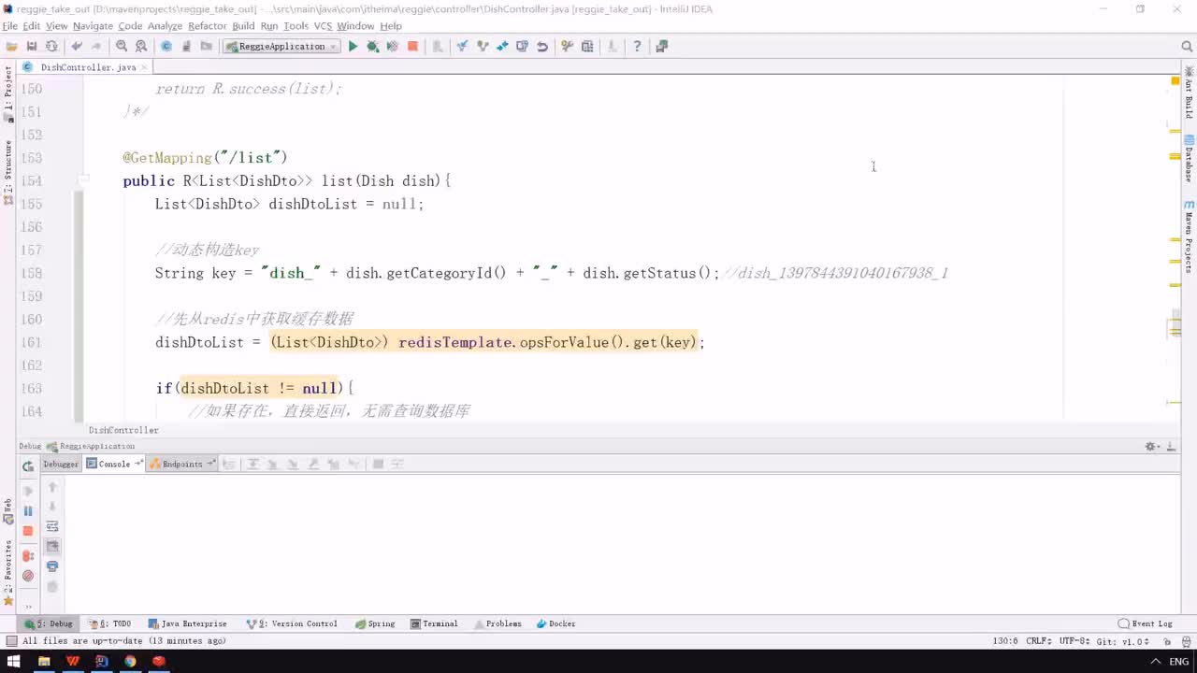This screenshot has width=1197, height=673.
Task: Switch to the Endpoints tab
Action: pyautogui.click(x=182, y=464)
